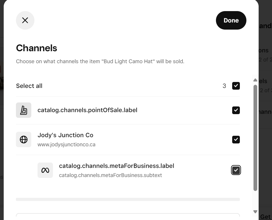The height and width of the screenshot is (220, 272).
Task: Click the point of sale register icon
Action: click(x=24, y=110)
